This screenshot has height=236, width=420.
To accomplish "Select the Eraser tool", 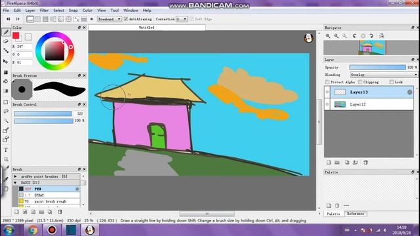I will 6,41.
